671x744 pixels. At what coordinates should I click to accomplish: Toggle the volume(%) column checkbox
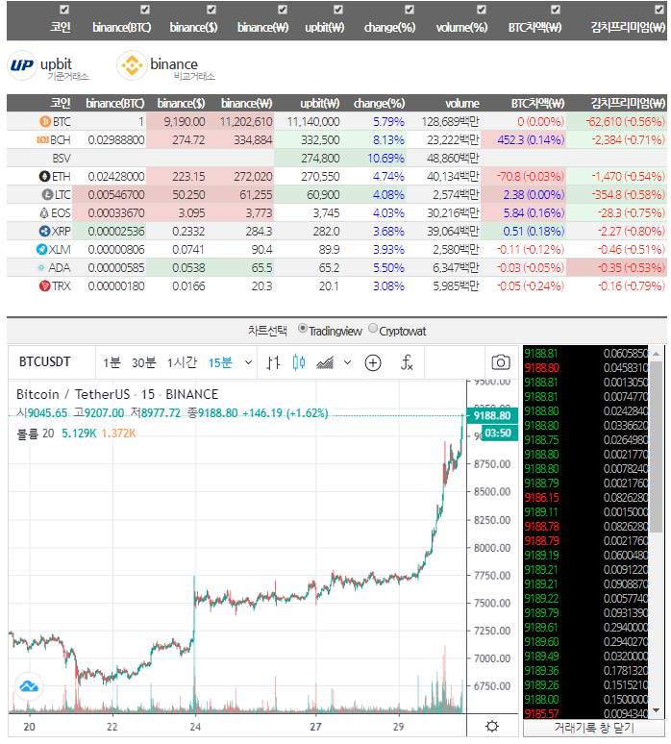click(x=482, y=10)
